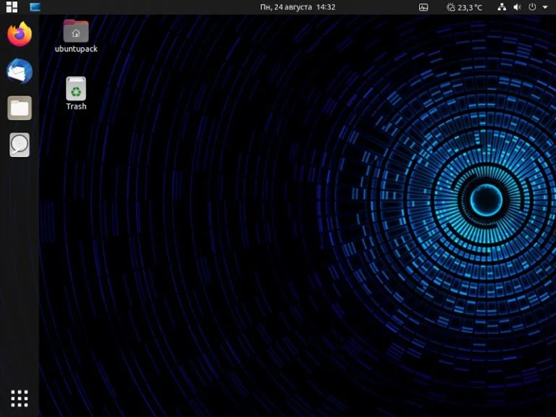Click the speaker volume indicator
Screen dimensions: 556x417
click(518, 7)
